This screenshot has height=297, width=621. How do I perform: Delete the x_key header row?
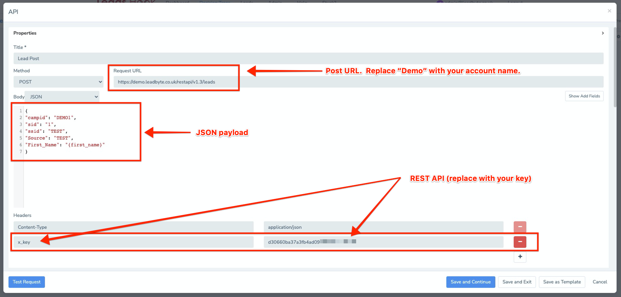pos(520,242)
